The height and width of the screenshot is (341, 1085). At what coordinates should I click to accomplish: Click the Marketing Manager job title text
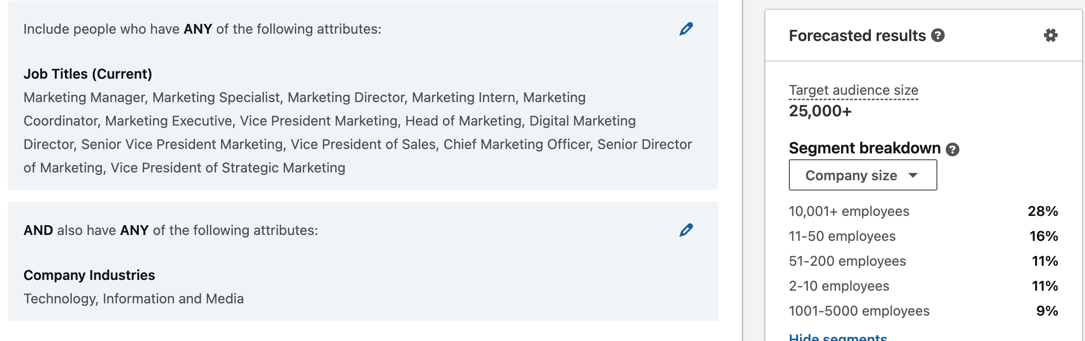[x=85, y=97]
